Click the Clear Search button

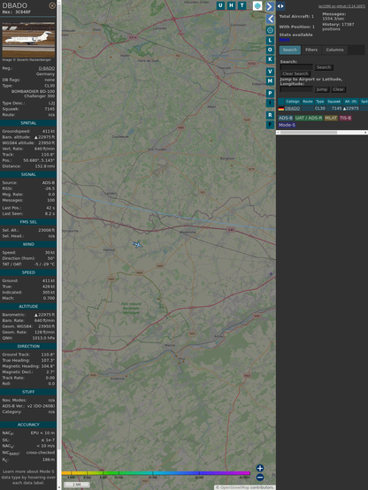[x=295, y=73]
